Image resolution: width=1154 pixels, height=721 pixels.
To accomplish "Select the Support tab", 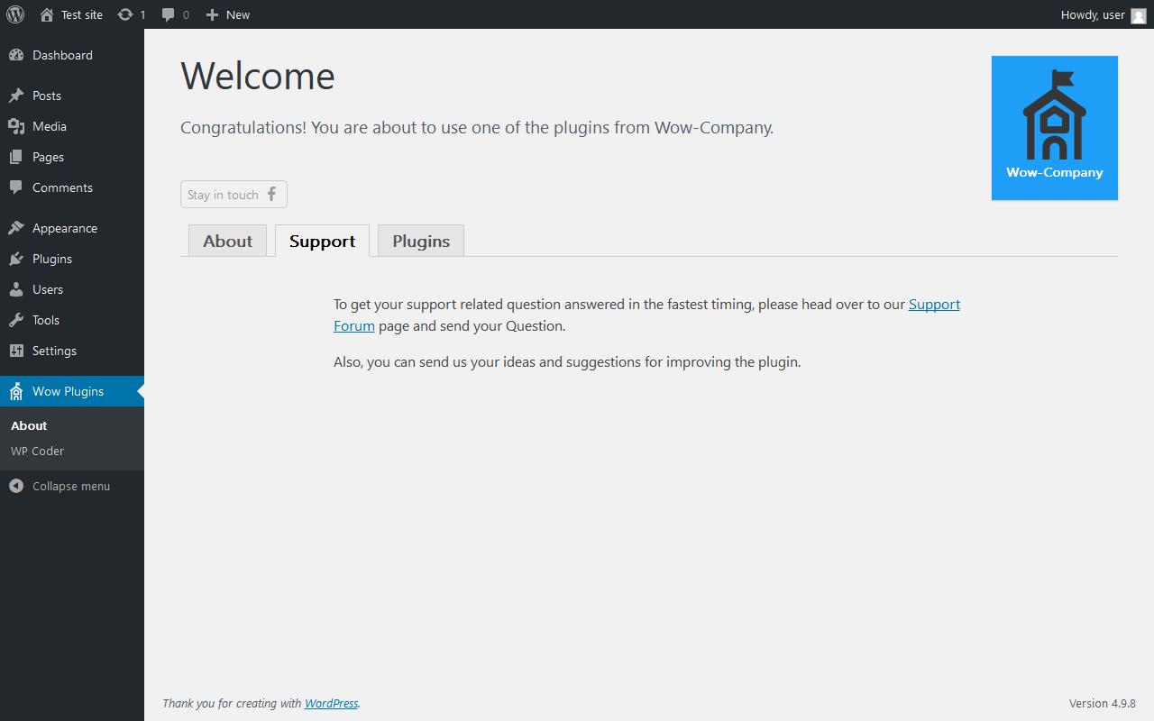I will pos(322,241).
